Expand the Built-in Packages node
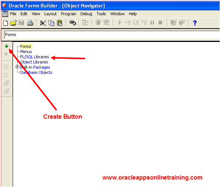The width and height of the screenshot is (220, 187). point(17,67)
